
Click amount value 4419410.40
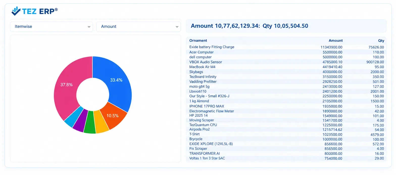pos(332,67)
